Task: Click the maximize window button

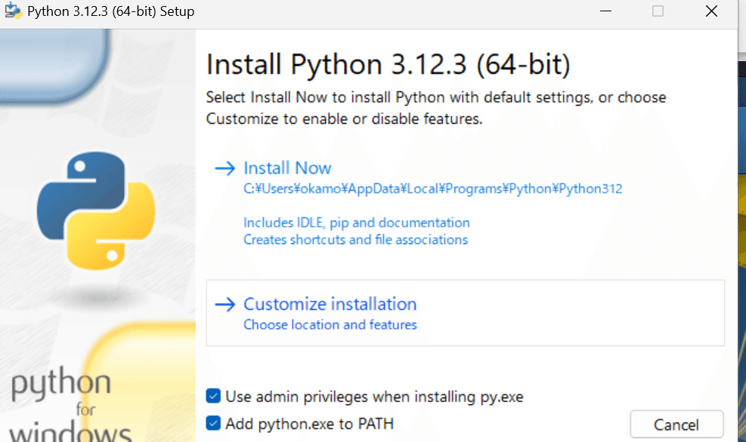Action: (658, 11)
